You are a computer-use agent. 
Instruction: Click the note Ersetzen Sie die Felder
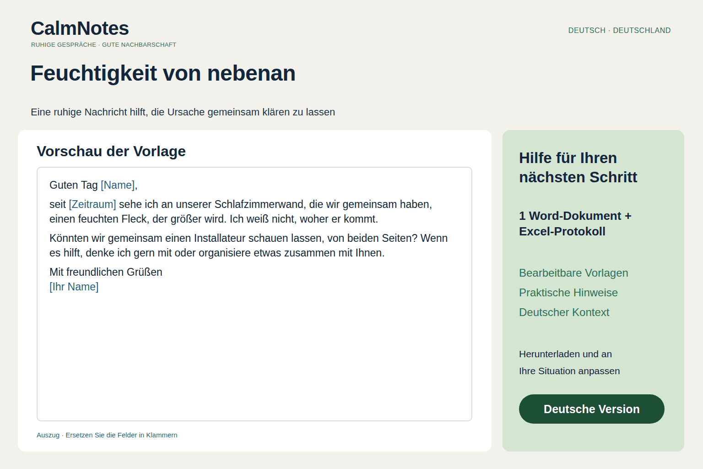point(107,435)
